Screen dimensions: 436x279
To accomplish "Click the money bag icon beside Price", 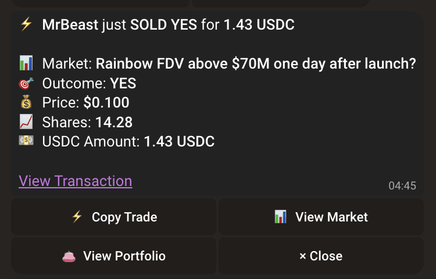I will [x=26, y=103].
